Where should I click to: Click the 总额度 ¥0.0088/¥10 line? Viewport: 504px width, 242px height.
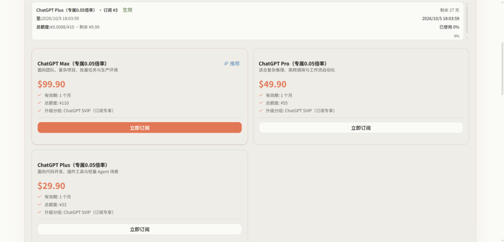[68, 27]
